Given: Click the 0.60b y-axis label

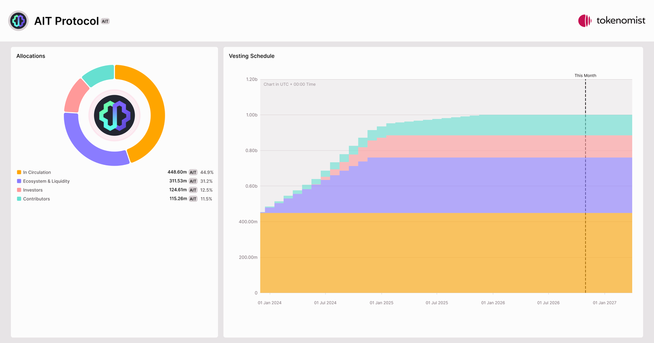Looking at the screenshot, I should 251,186.
